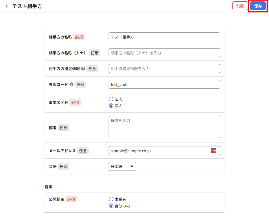Viewport: 269px width, 216px height.
Task: Go back using the left arrow icon
Action: click(7, 6)
